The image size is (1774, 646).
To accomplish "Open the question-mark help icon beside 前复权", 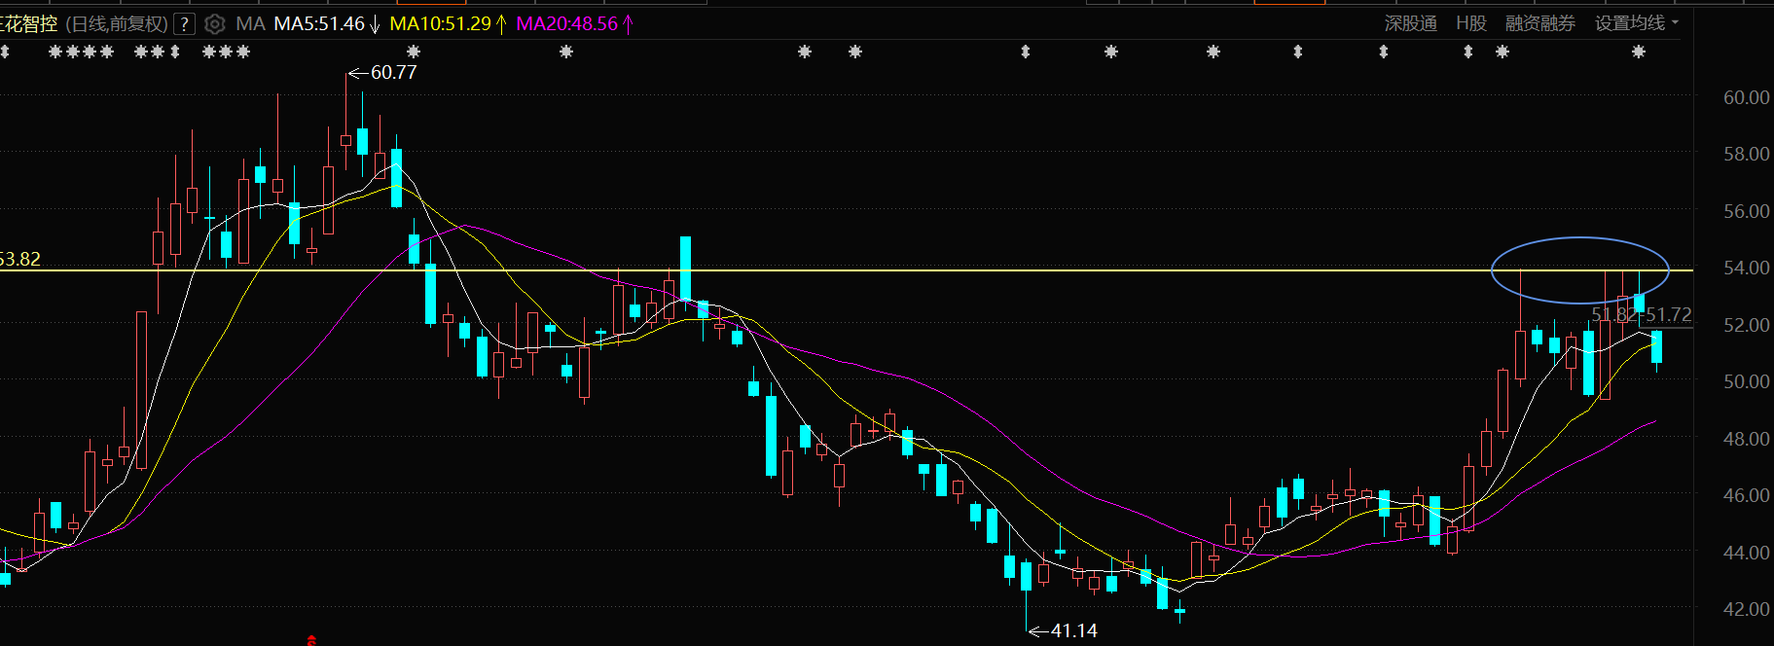I will (x=185, y=24).
